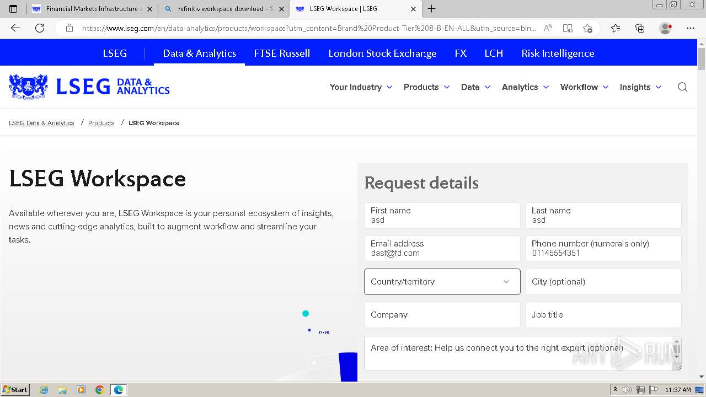This screenshot has width=706, height=397.
Task: Click the Job title field
Action: 603,315
